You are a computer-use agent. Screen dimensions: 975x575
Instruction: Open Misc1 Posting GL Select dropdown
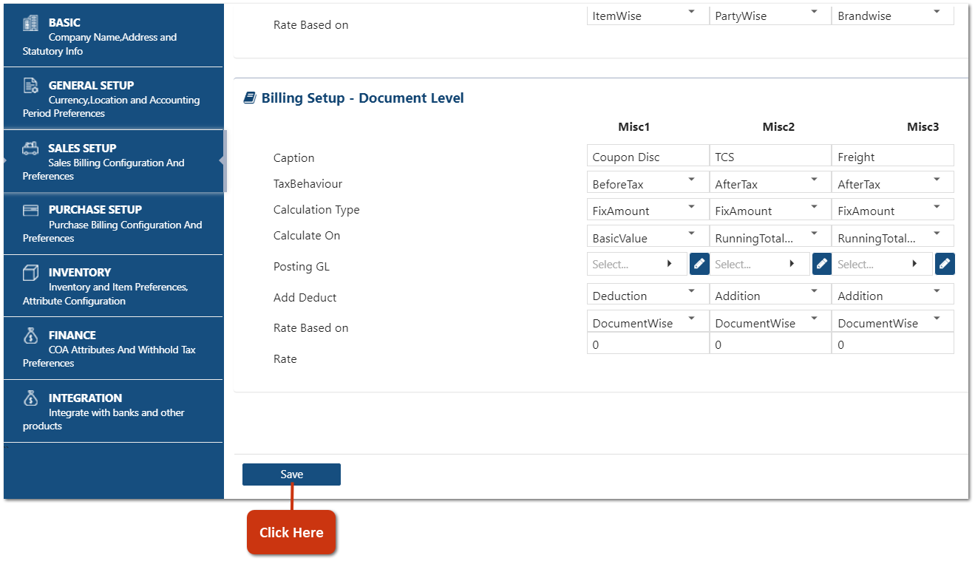637,264
